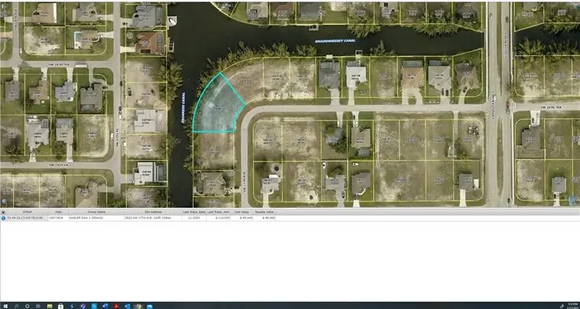Sort results by Owner Name column

[x=96, y=212]
